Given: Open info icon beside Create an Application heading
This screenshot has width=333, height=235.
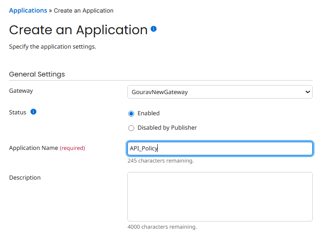Looking at the screenshot, I should pos(154,29).
